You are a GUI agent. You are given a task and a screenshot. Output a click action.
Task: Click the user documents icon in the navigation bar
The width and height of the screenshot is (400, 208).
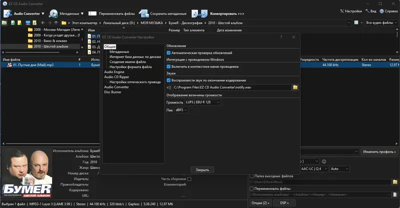(13, 22)
